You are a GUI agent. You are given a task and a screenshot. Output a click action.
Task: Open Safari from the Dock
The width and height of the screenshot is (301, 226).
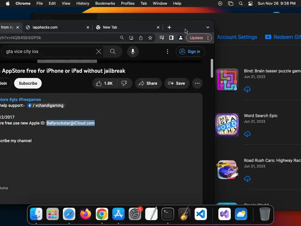69,214
